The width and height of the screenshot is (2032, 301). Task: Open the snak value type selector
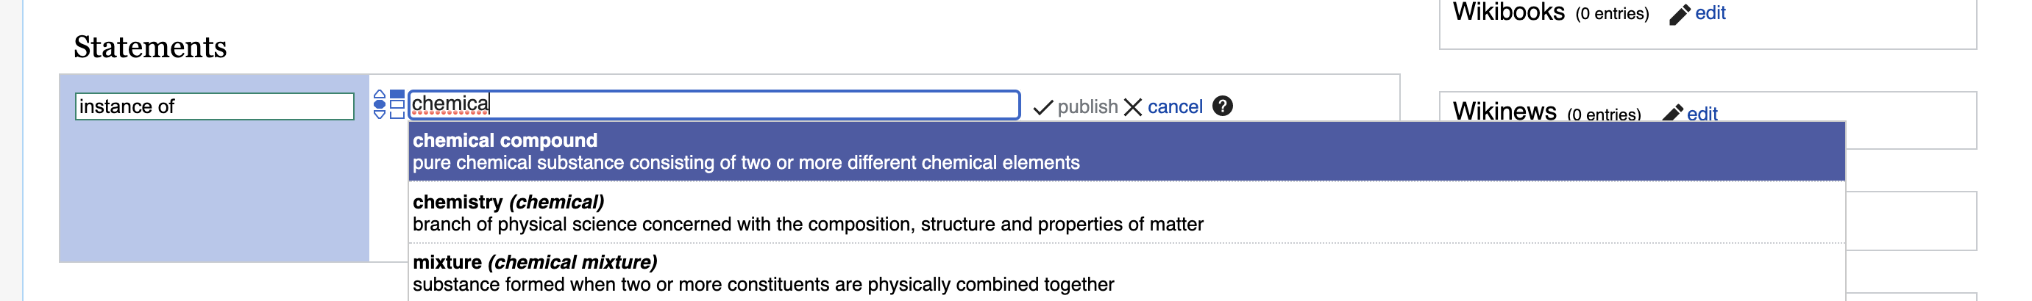397,104
